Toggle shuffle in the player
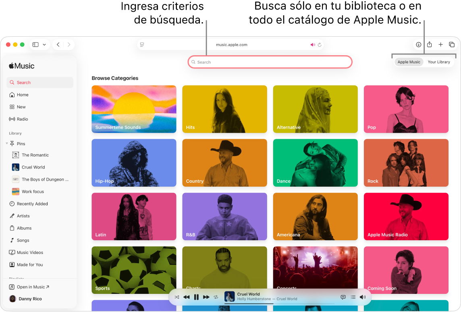 coord(177,297)
